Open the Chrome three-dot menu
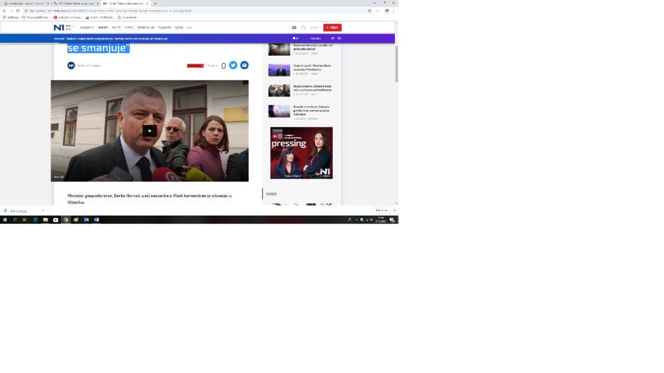Viewport: 664px width, 373px height. point(394,10)
